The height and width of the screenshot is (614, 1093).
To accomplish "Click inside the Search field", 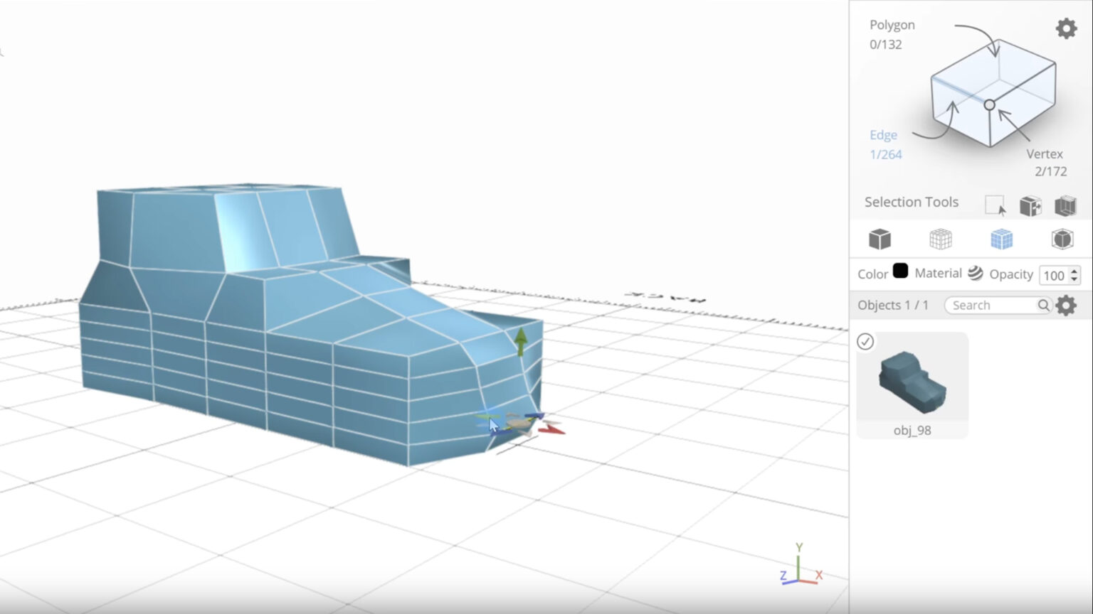I will (x=989, y=305).
